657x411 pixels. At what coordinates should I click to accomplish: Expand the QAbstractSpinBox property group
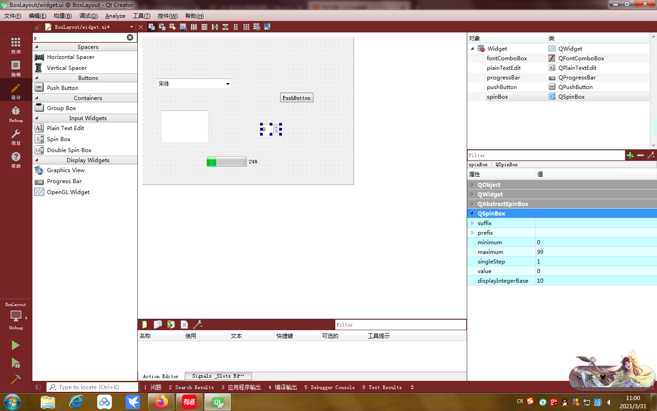coord(473,204)
